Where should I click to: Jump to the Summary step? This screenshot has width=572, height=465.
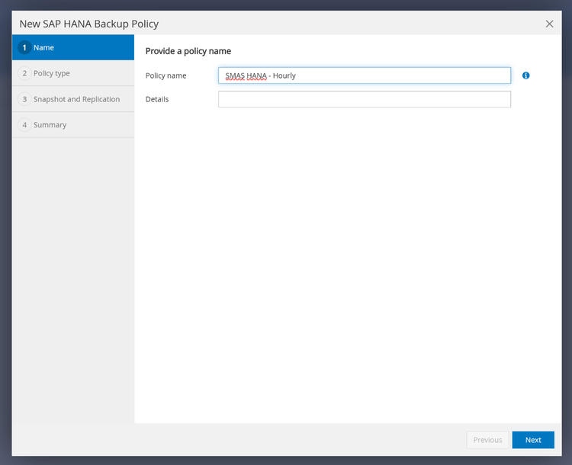pos(73,125)
